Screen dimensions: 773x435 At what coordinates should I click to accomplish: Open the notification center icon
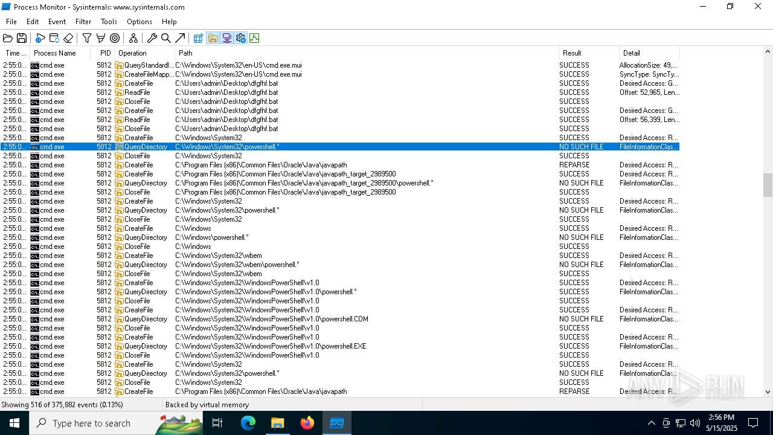tap(753, 423)
